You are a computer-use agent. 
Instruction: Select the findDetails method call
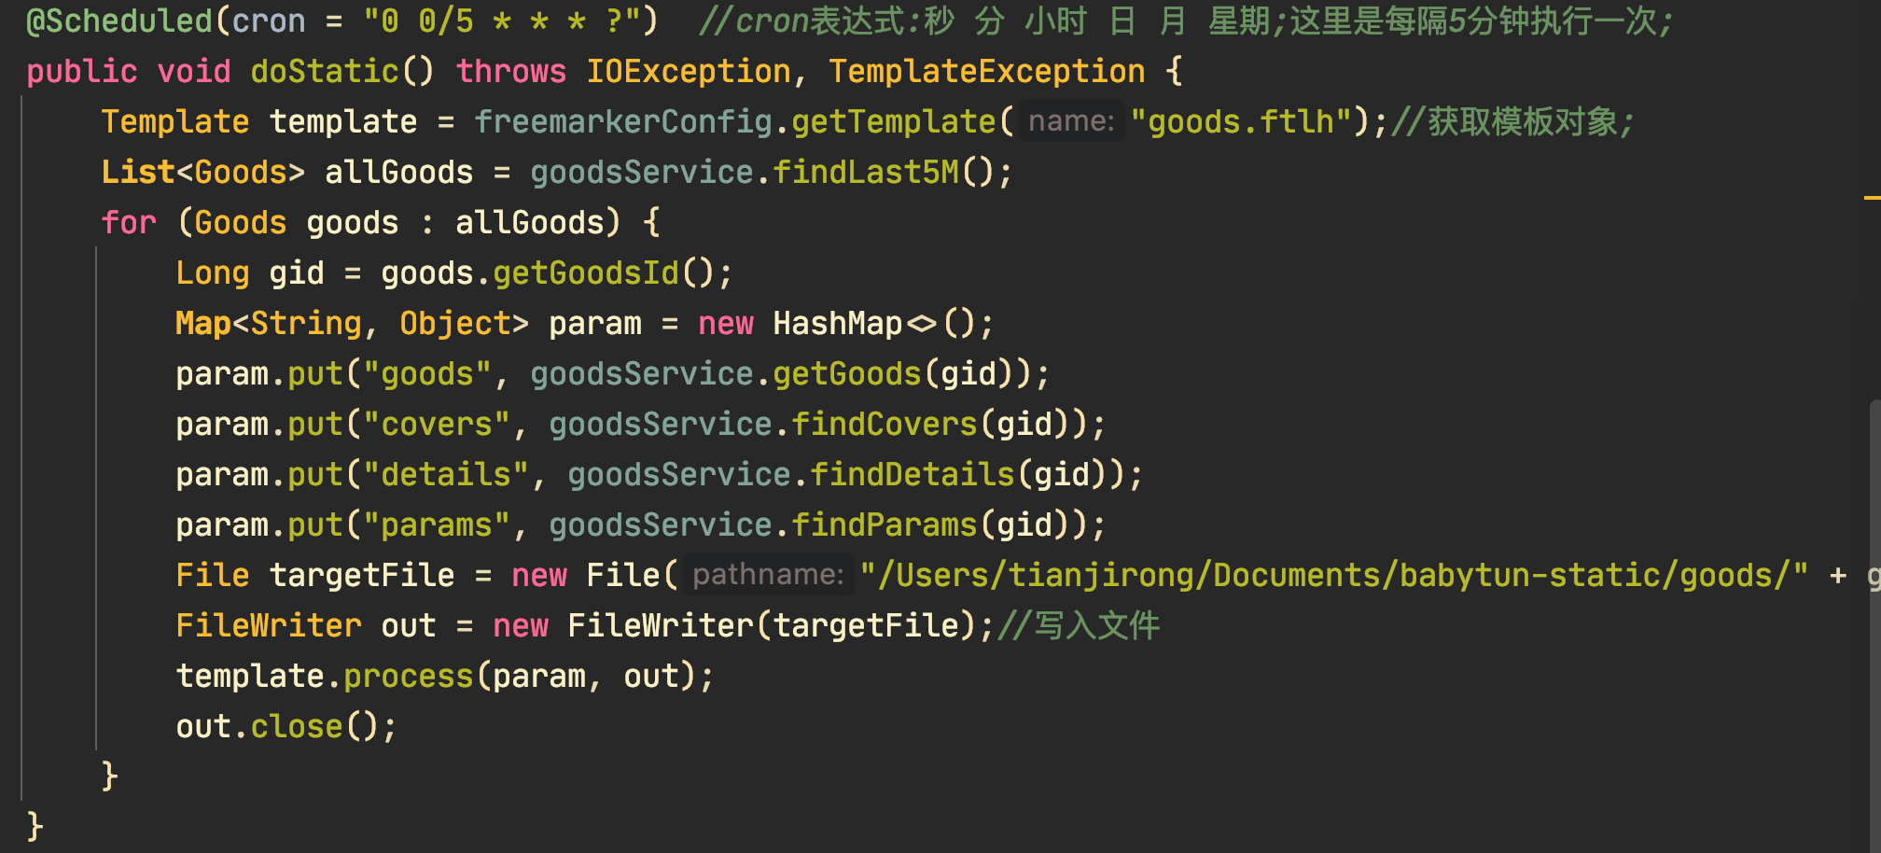click(x=916, y=473)
